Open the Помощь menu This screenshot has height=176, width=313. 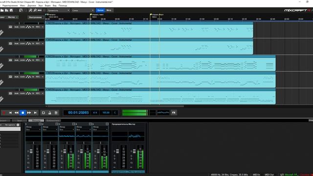point(63,5)
